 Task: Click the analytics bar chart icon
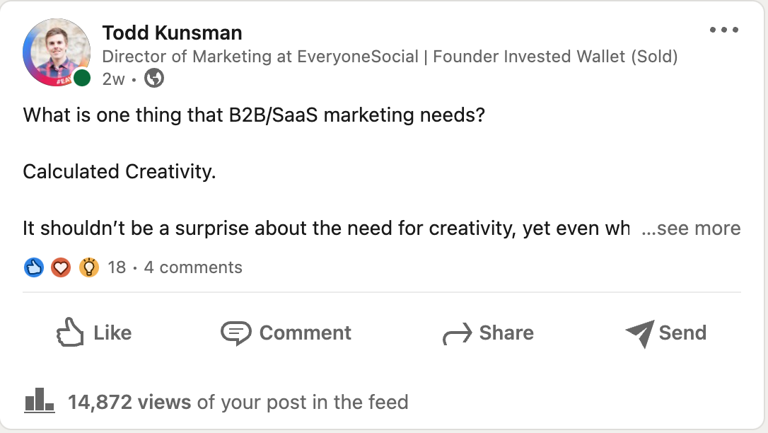click(40, 401)
